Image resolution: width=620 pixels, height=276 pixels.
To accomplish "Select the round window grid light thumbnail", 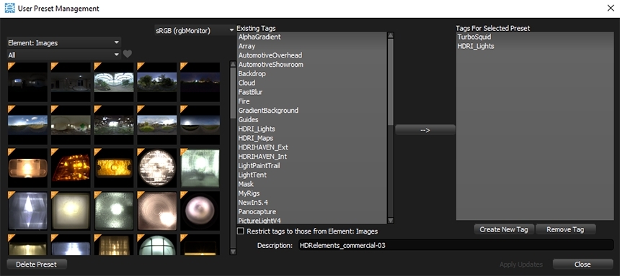I will (x=157, y=245).
